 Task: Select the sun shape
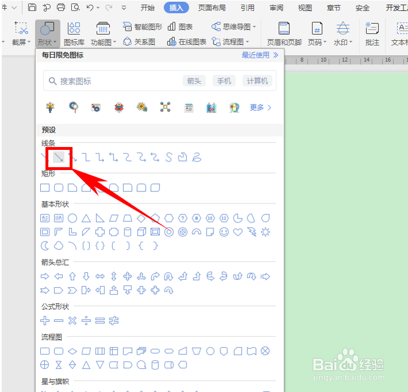tap(265, 232)
